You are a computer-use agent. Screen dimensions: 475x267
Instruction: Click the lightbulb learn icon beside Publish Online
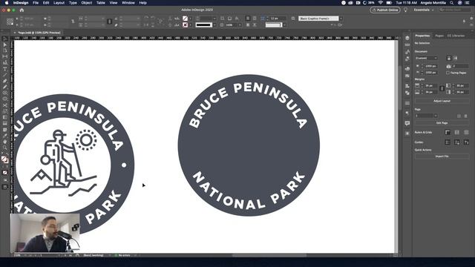[405, 10]
